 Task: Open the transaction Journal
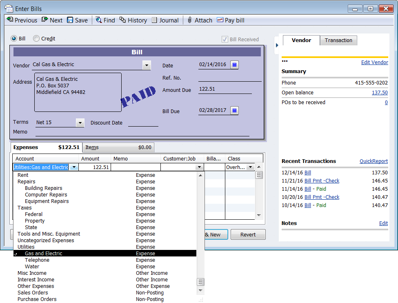pos(165,20)
